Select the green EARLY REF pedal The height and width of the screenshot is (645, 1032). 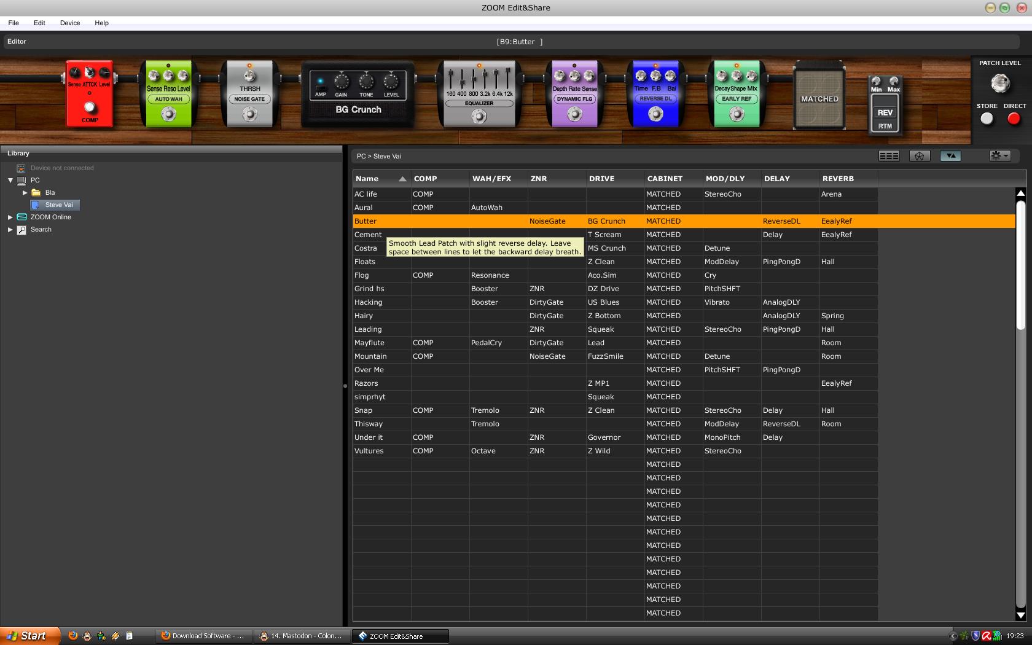[736, 93]
